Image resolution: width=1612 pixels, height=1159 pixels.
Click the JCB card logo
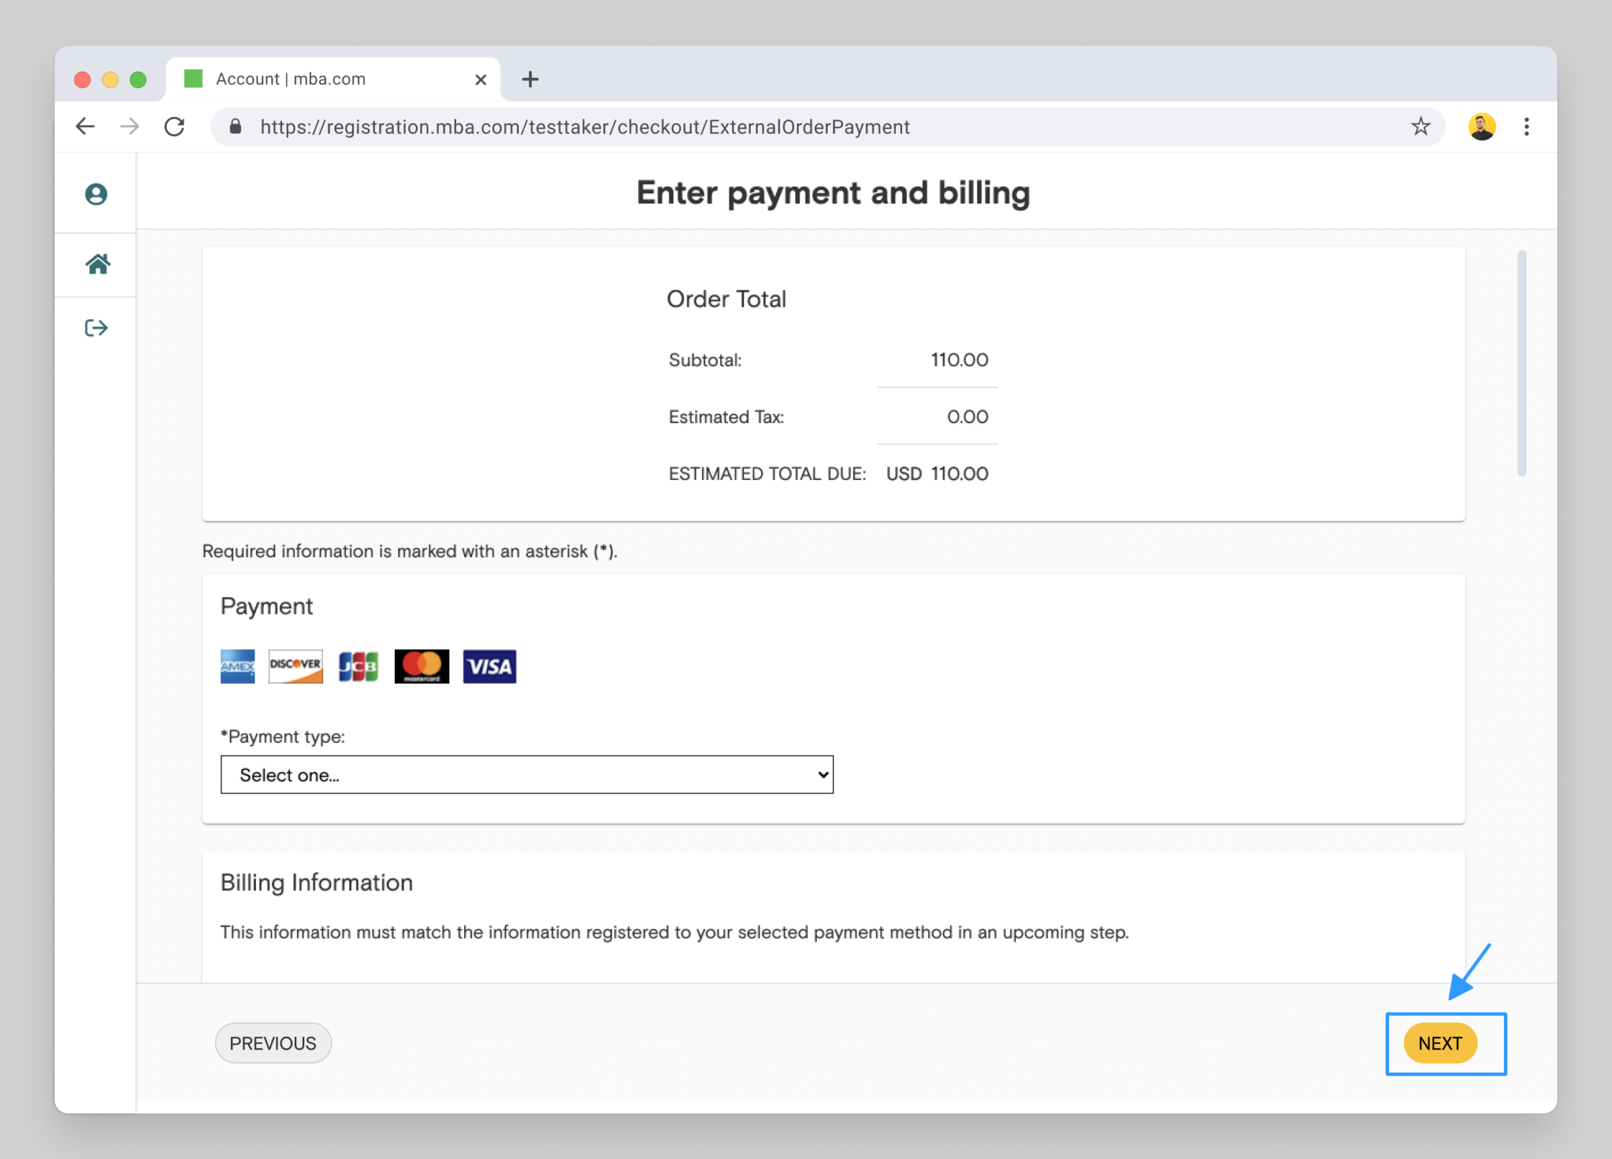click(358, 666)
